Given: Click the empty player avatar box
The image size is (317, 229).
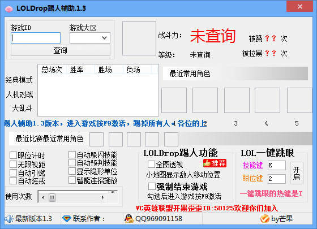Looking at the screenshot, I should pyautogui.click(x=139, y=38).
